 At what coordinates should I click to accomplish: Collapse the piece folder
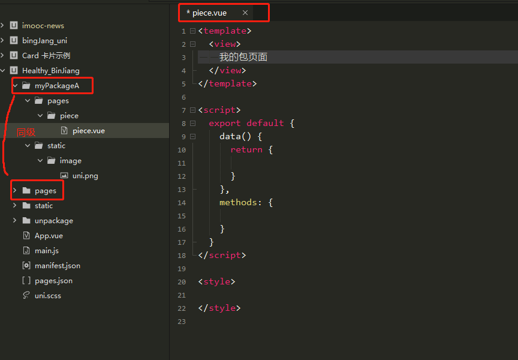point(40,116)
